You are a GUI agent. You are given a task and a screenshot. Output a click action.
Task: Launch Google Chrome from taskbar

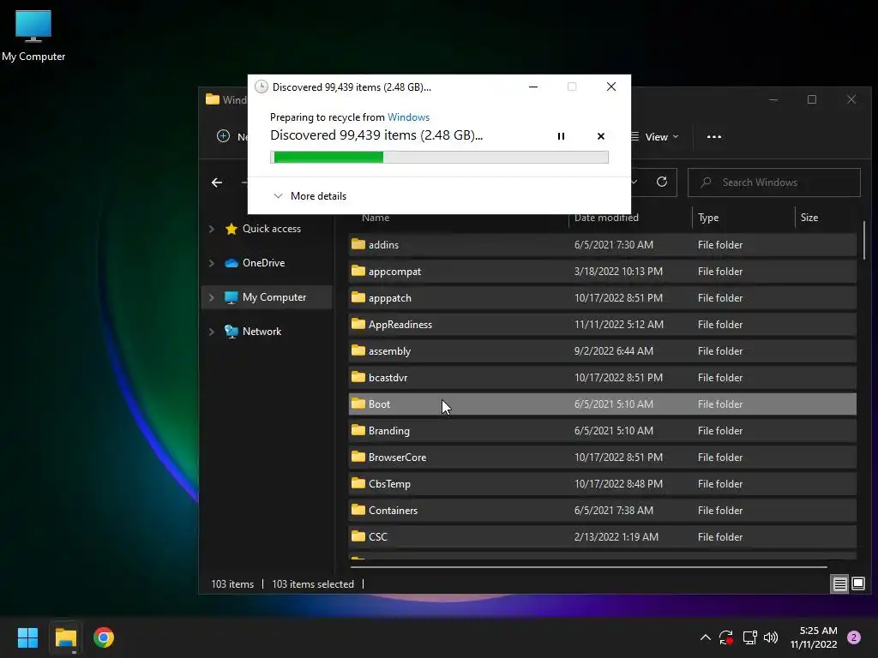coord(104,637)
